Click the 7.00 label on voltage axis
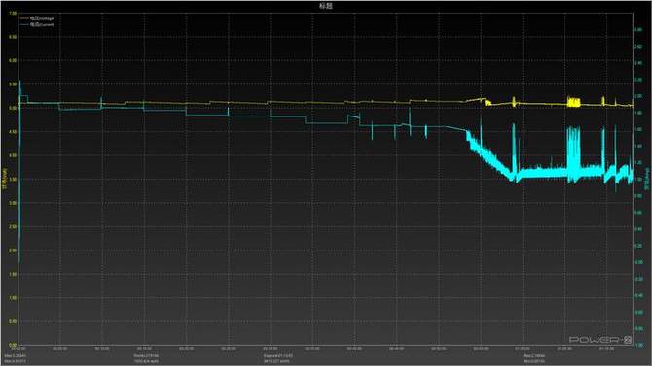The image size is (652, 366). coord(13,14)
